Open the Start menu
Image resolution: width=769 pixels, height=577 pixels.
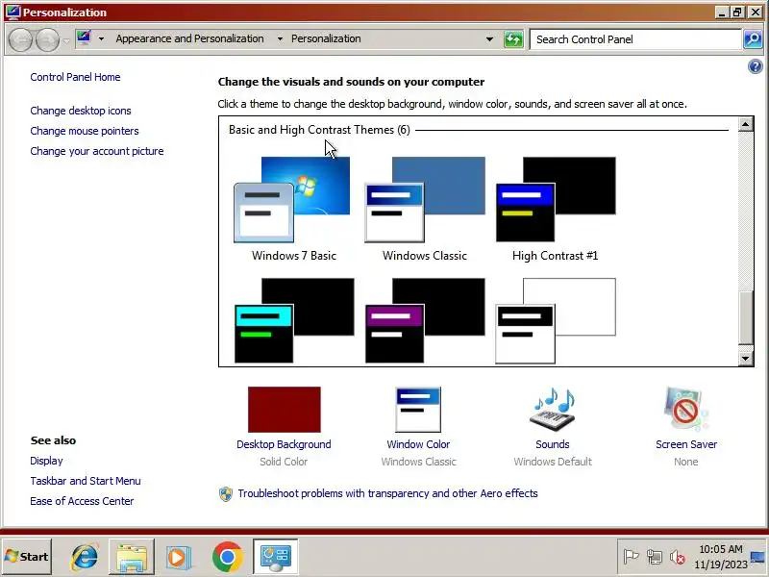27,557
